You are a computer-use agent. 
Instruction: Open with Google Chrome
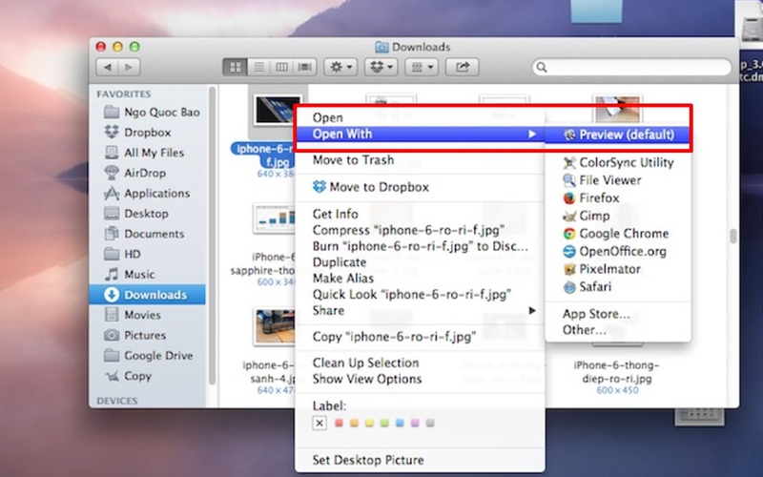(x=618, y=234)
